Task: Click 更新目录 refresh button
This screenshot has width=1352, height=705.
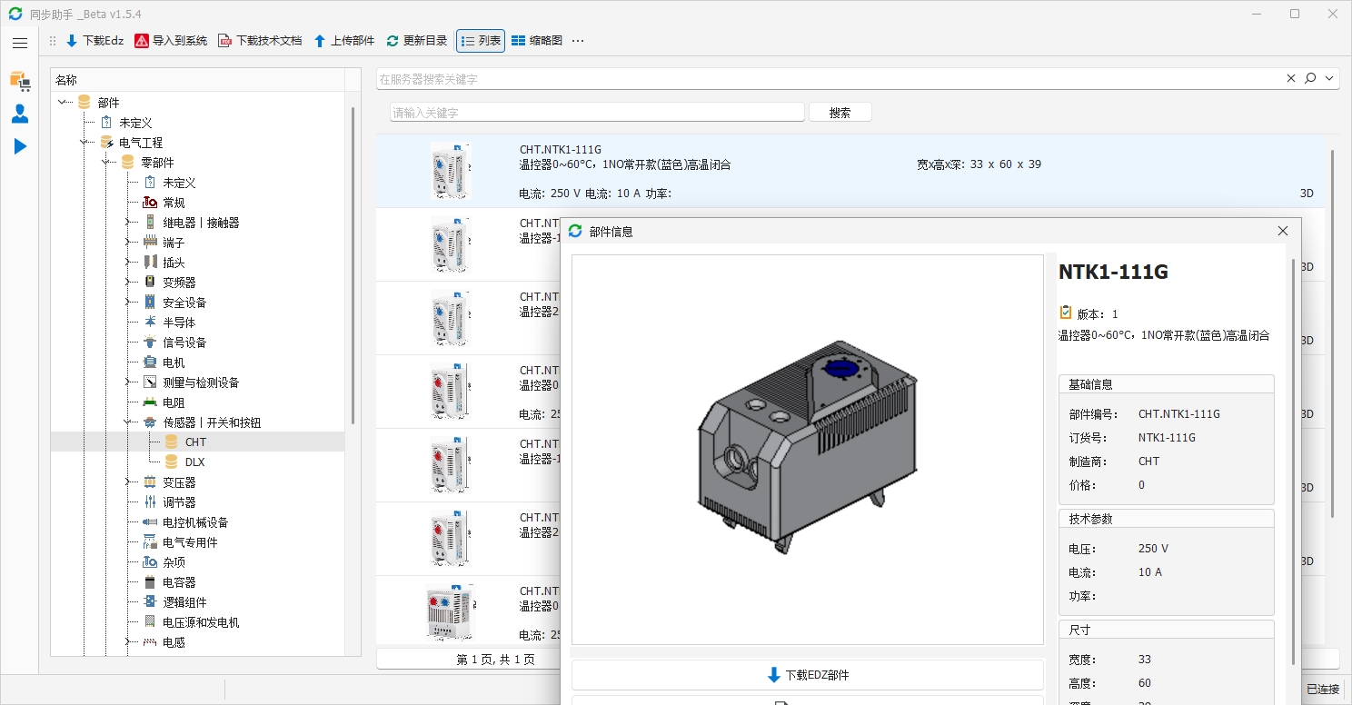Action: (x=417, y=41)
